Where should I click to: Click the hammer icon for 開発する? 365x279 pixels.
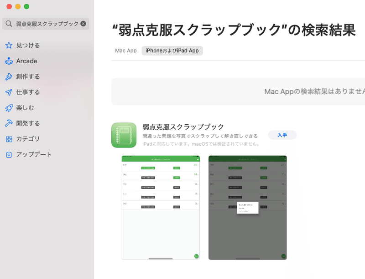tap(9, 123)
